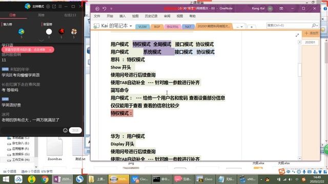
Task: Open the Baidu cloud taskbar icon
Action: click(x=18, y=179)
